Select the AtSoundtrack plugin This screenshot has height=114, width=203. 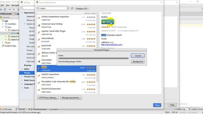click(67, 40)
